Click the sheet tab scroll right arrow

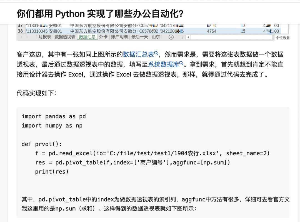click(x=27, y=37)
